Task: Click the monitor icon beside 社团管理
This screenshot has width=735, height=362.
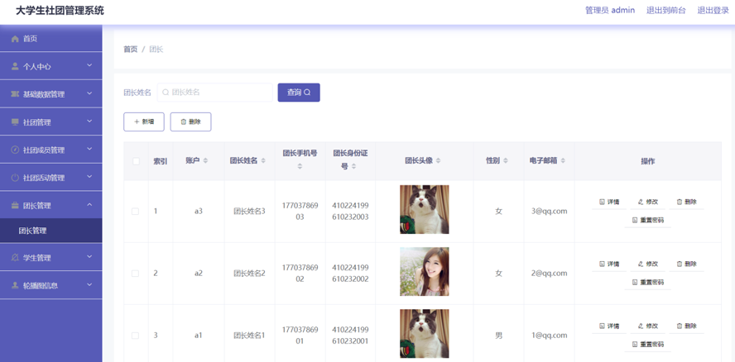Action: (15, 122)
